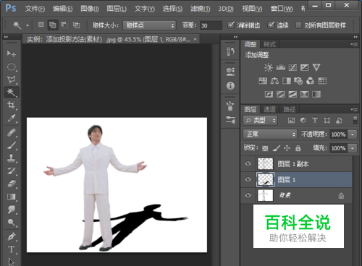Image resolution: width=362 pixels, height=266 pixels.
Task: Select the 图层 1 副本 layer thumbnail
Action: (x=265, y=164)
